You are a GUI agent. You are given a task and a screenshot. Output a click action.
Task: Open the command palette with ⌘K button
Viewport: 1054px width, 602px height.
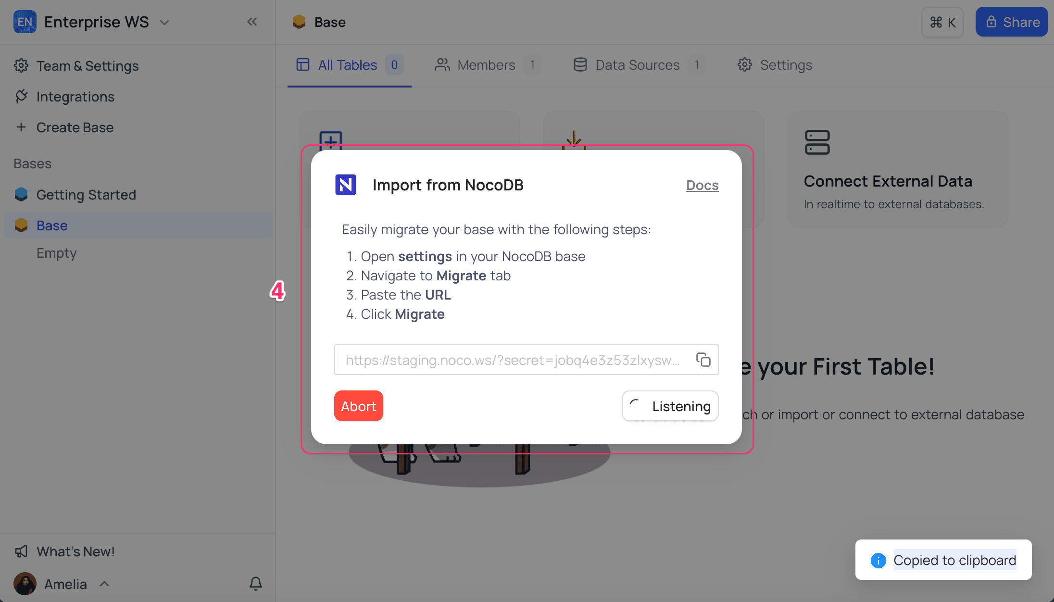pyautogui.click(x=941, y=22)
